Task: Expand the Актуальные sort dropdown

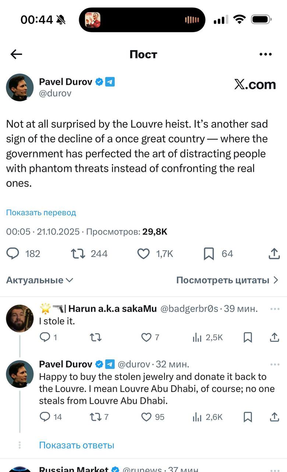Action: pos(40,280)
